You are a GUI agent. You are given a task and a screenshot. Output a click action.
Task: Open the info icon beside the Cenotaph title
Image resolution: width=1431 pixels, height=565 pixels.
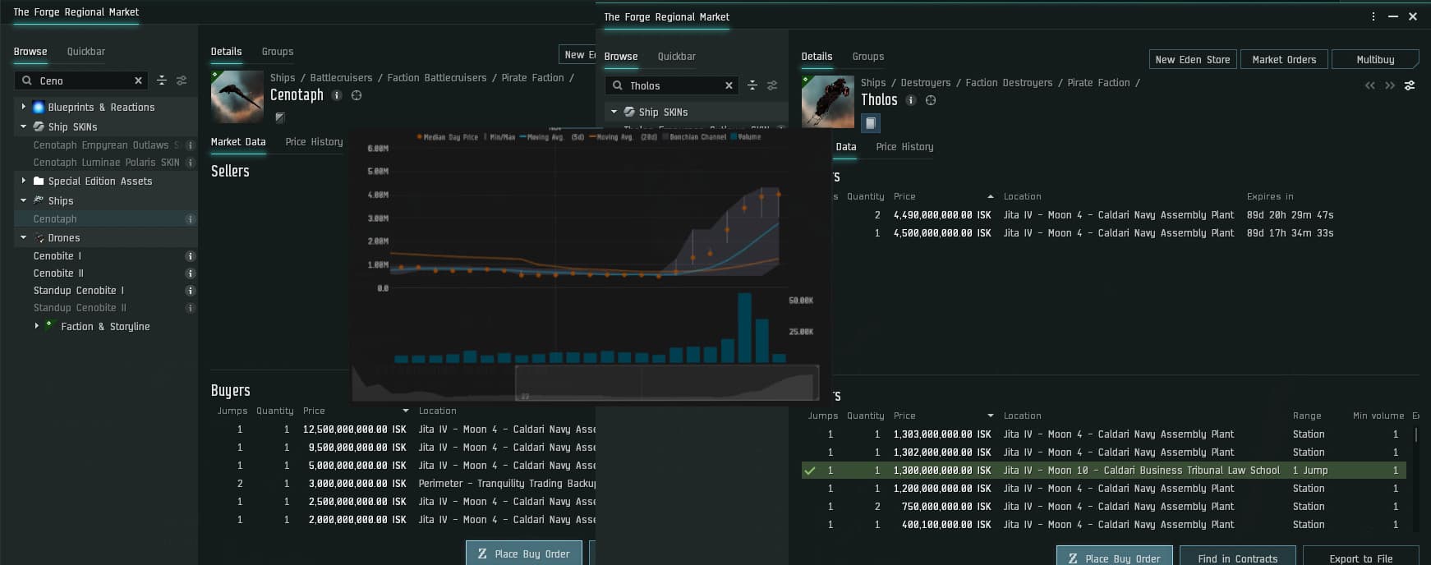pos(337,95)
